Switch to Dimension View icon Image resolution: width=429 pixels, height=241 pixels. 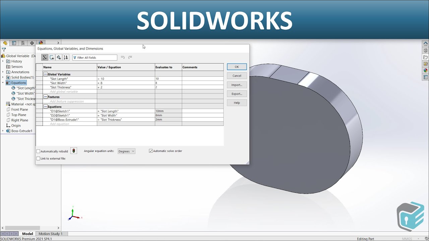point(59,58)
